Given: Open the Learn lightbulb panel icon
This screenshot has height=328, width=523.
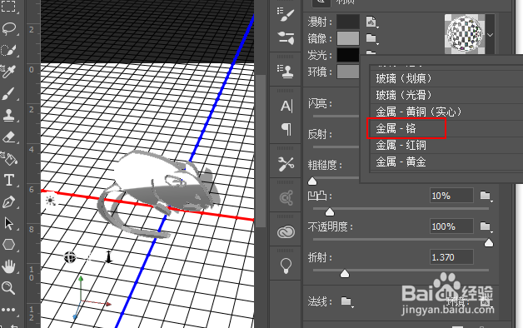Looking at the screenshot, I should point(286,266).
